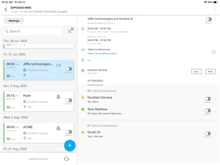Select the Meetings tab pill
220x165 pixels.
pos(14,21)
